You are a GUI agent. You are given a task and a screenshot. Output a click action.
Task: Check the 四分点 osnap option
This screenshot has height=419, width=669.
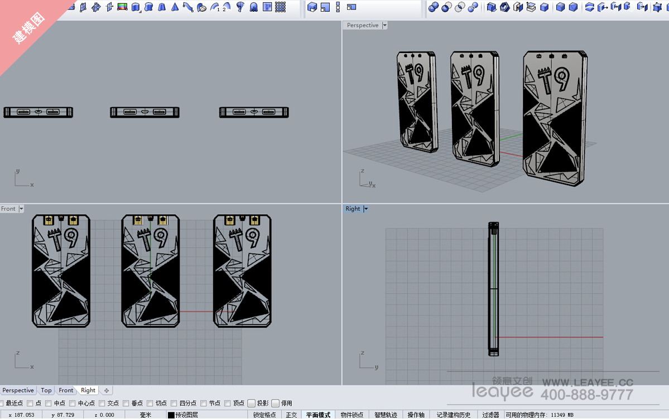click(x=174, y=403)
